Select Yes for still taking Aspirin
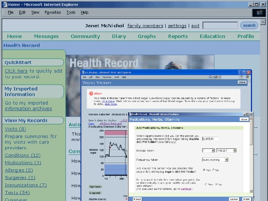The image size is (268, 201). click(204, 170)
